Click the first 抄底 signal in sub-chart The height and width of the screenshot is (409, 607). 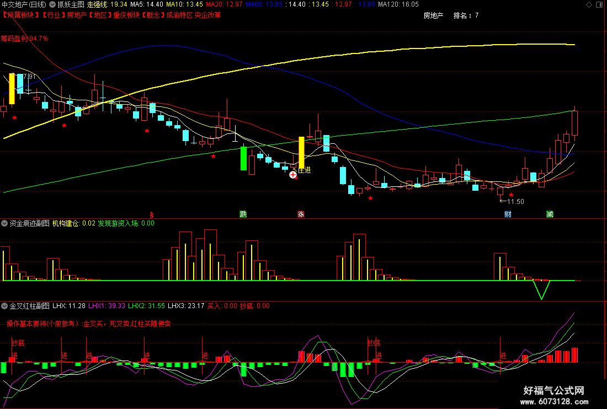(x=18, y=343)
